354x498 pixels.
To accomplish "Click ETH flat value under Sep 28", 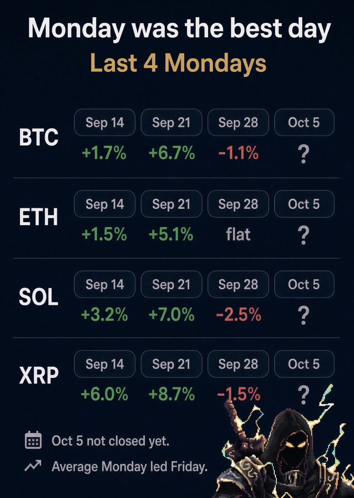I will click(238, 234).
